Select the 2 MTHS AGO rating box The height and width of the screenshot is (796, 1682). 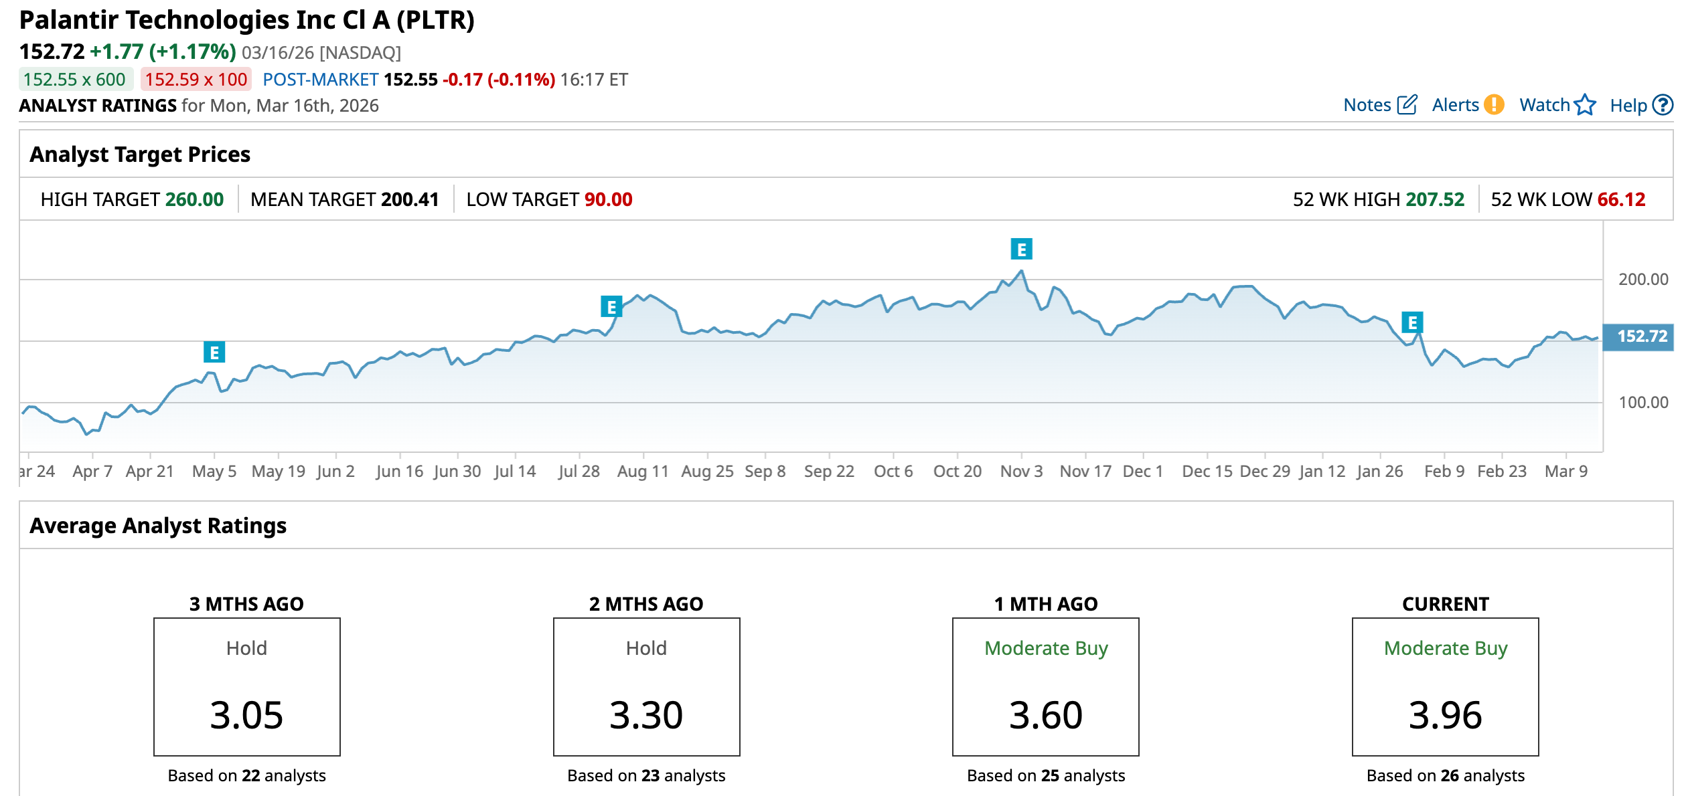pos(646,687)
